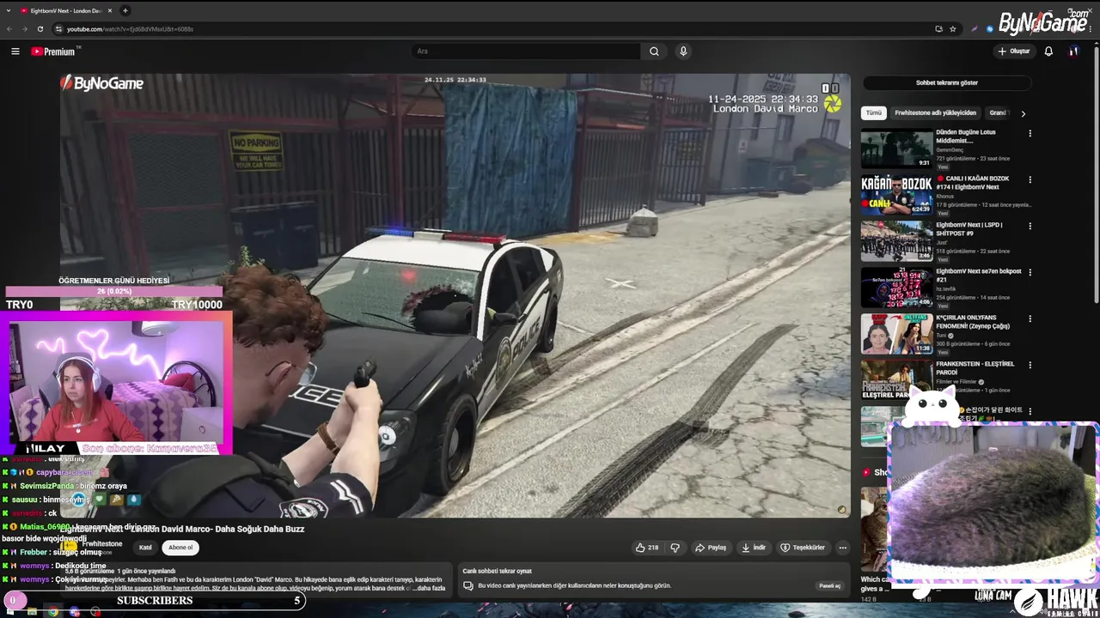Open options for EightbornV Next LSPD SHİTPOST video
Screen dimensions: 1100x618
[x=1030, y=226]
